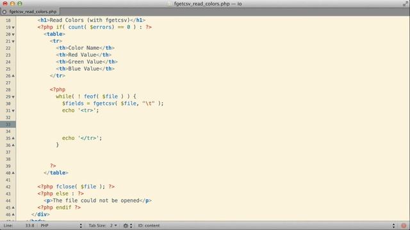Viewport: 410px width, 230px height.
Task: Click the red macro record button
Action: pyautogui.click(x=404, y=226)
